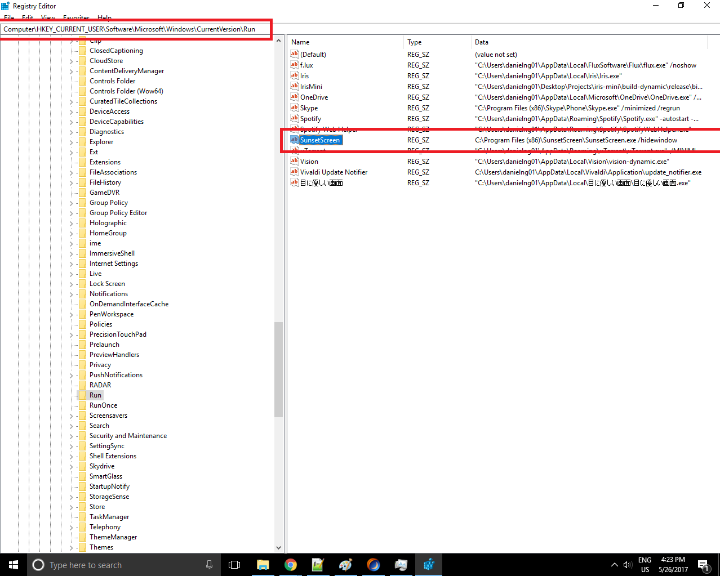Viewport: 720px width, 576px height.
Task: Select the Run key in the tree
Action: 96,395
